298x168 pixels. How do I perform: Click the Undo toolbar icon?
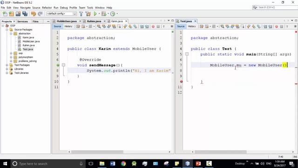point(34,14)
